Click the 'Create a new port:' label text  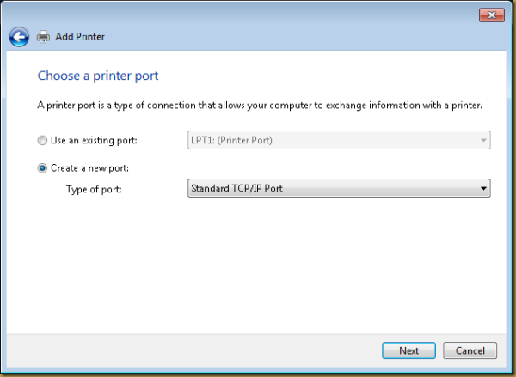click(x=89, y=168)
